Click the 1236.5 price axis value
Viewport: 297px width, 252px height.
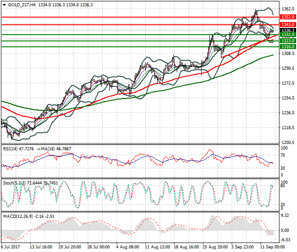288,113
